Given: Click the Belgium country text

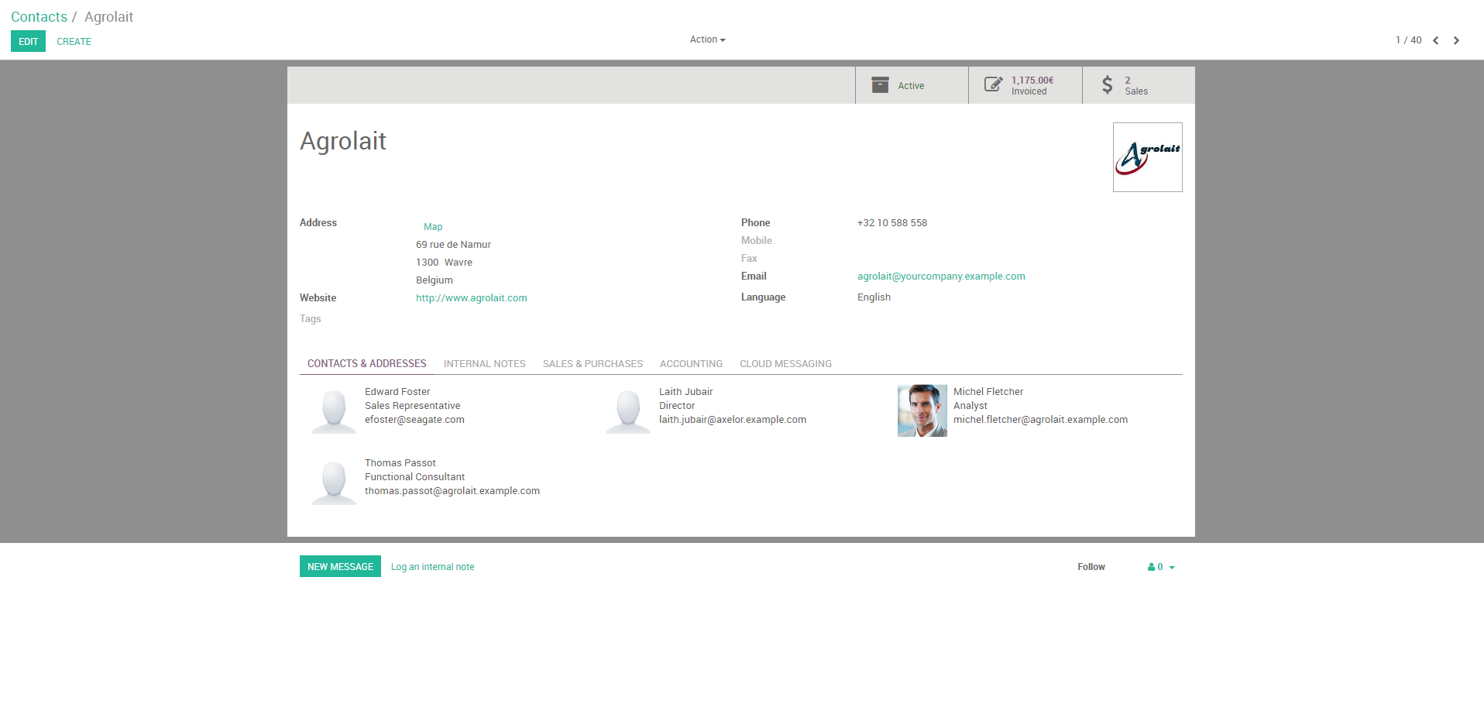Looking at the screenshot, I should click(x=434, y=280).
